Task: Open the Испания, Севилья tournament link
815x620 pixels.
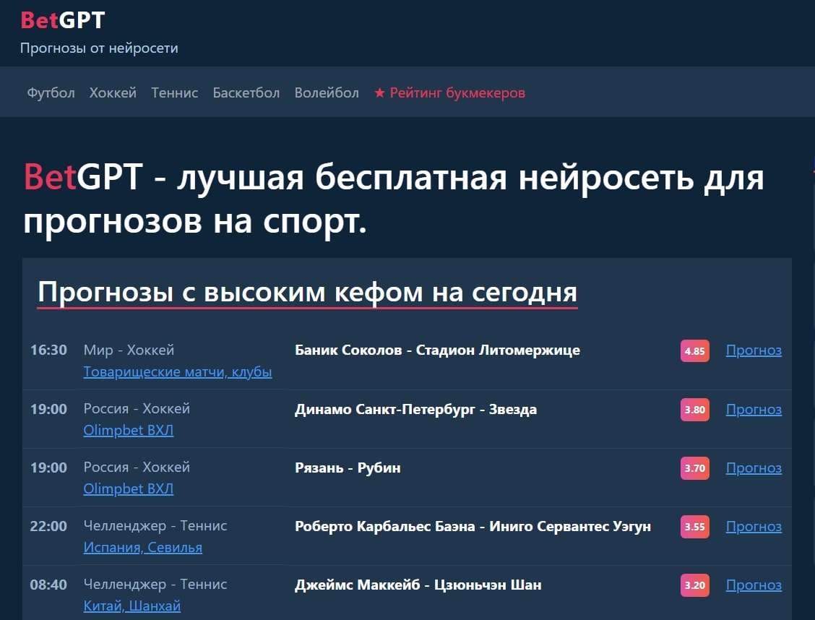Action: tap(142, 547)
